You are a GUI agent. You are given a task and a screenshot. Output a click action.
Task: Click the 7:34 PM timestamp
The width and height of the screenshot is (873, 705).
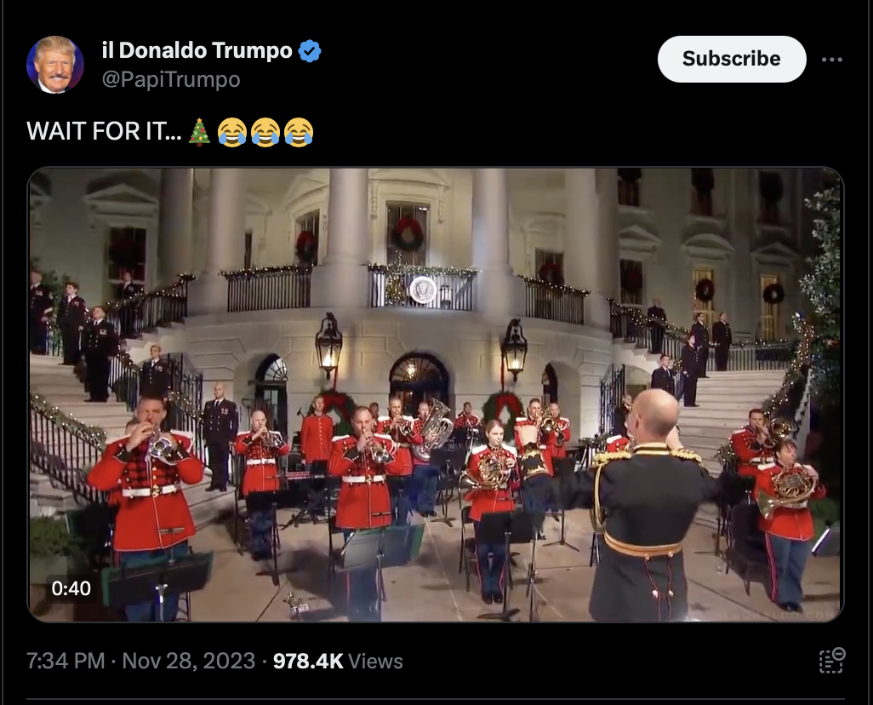click(x=66, y=661)
